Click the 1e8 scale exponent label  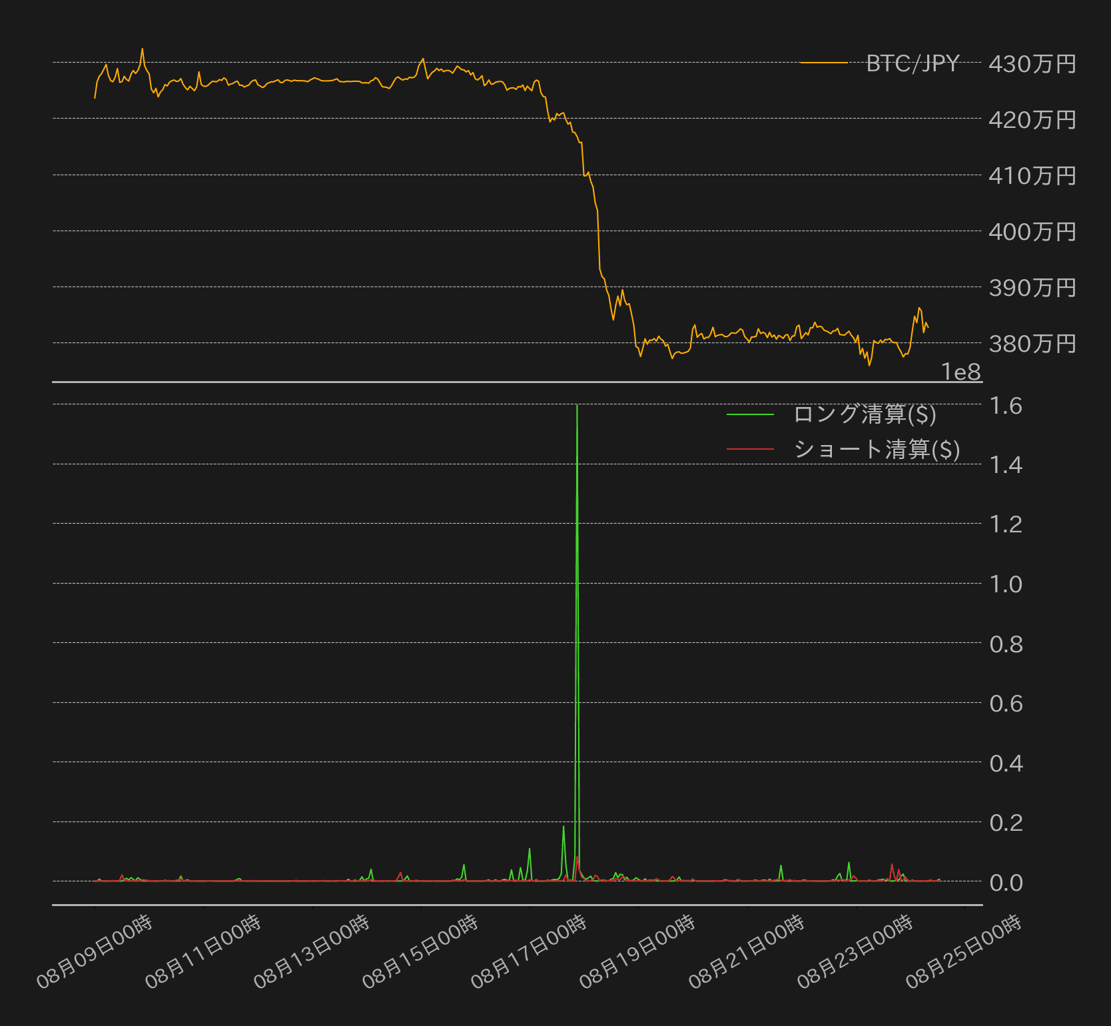point(961,372)
